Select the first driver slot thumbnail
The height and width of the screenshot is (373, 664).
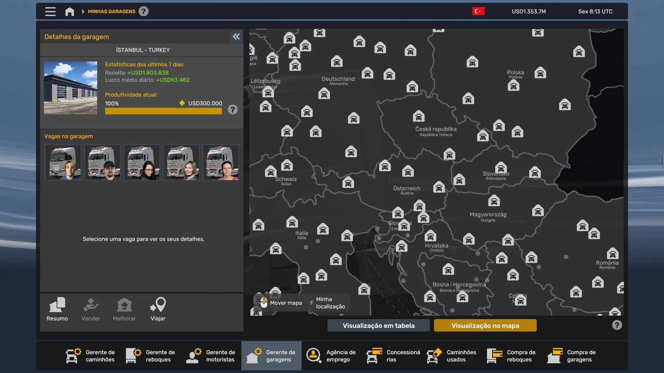tap(63, 162)
